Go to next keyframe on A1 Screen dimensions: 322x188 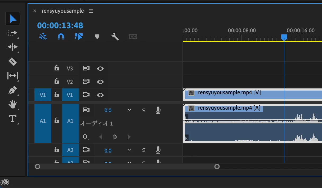pos(129,137)
